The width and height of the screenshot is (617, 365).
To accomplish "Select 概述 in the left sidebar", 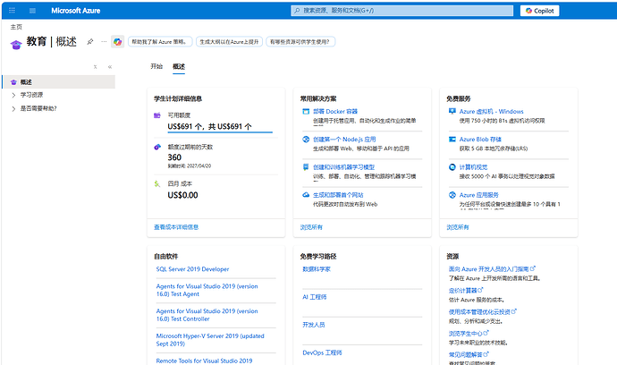I will [59, 82].
